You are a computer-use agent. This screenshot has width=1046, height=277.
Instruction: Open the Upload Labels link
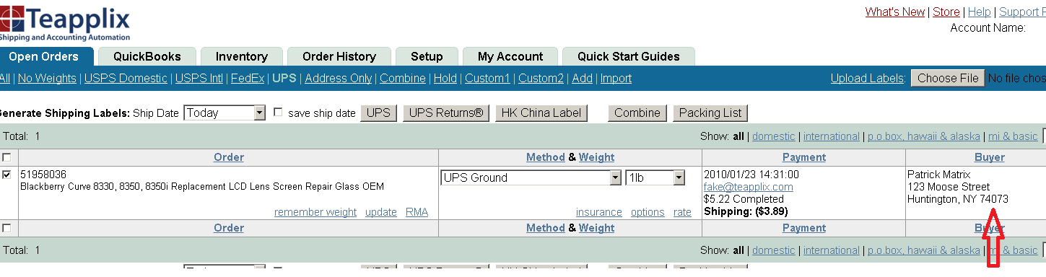(867, 78)
